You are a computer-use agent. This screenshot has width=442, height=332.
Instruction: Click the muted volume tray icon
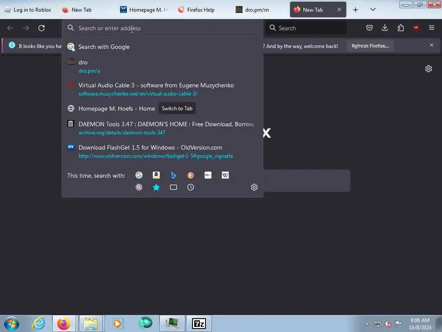tap(388, 324)
